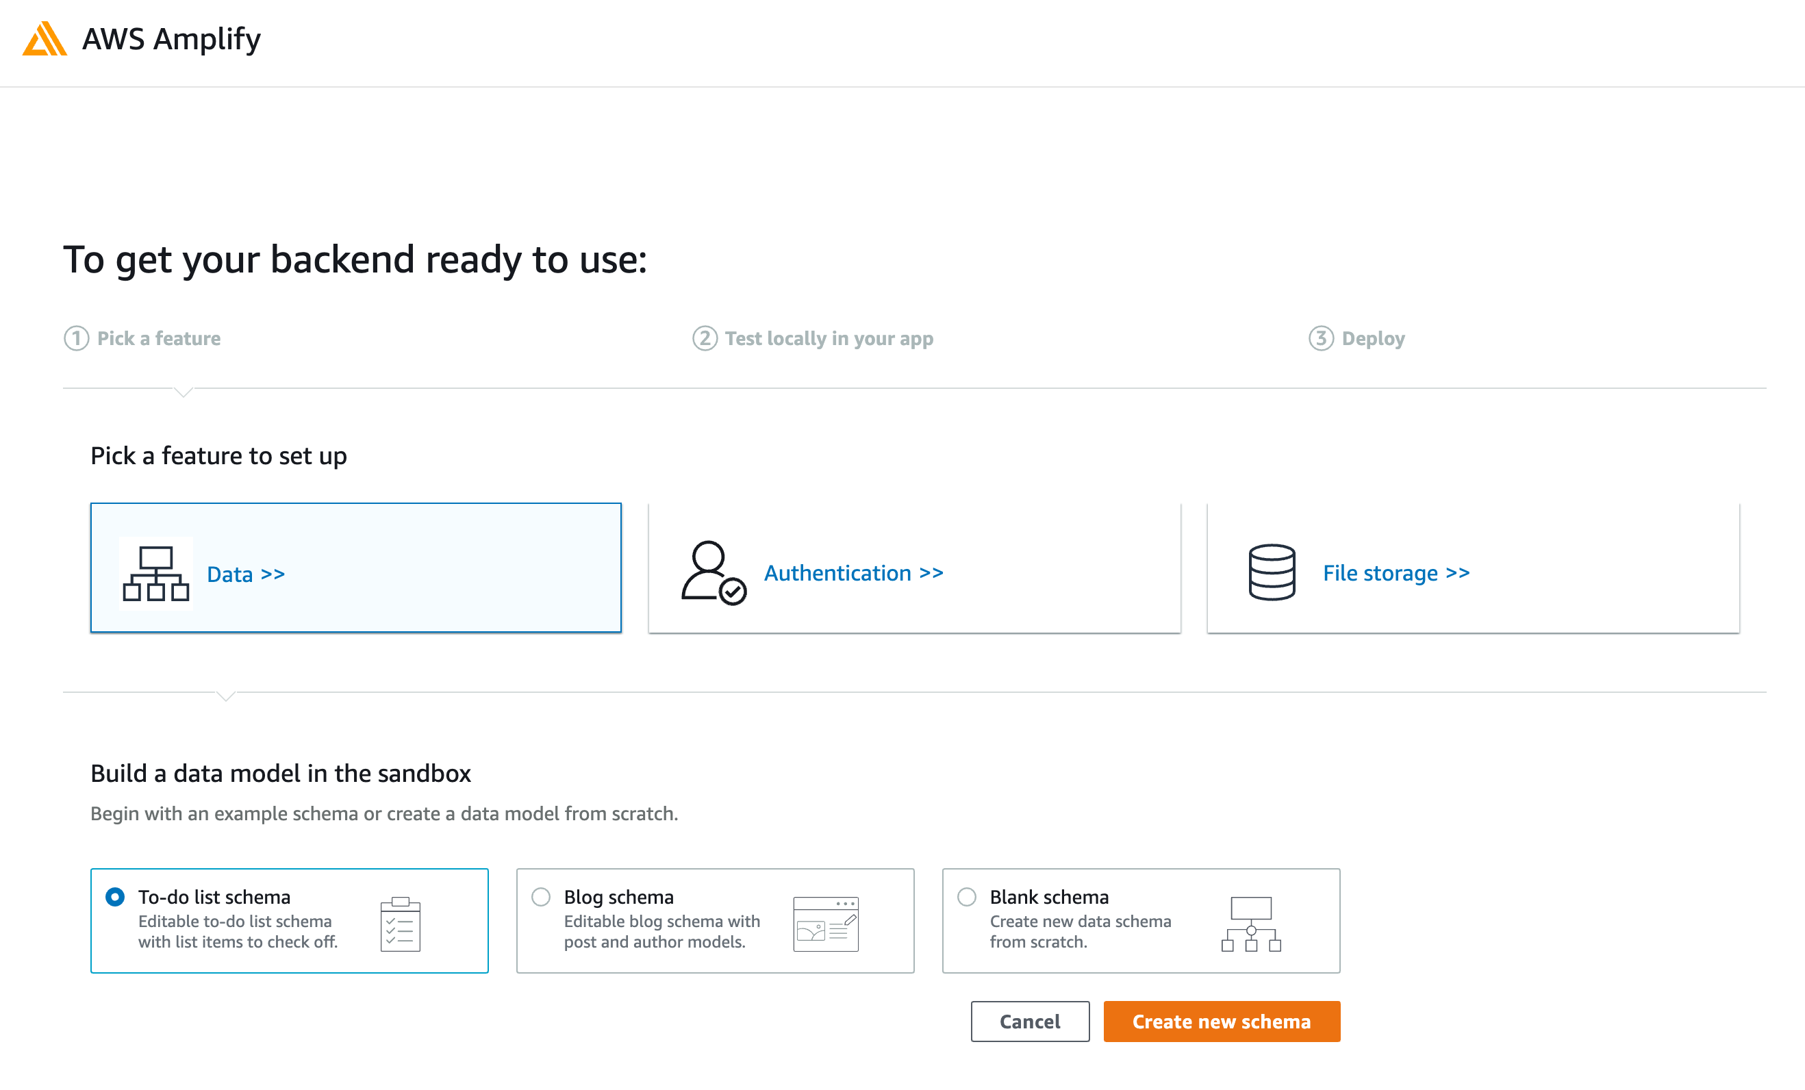Screen dimensions: 1805x1090
Task: Open the Data >> feature link
Action: (246, 574)
